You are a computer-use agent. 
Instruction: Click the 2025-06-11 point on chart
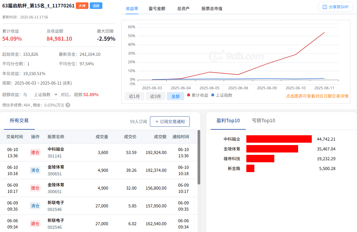tap(324, 33)
